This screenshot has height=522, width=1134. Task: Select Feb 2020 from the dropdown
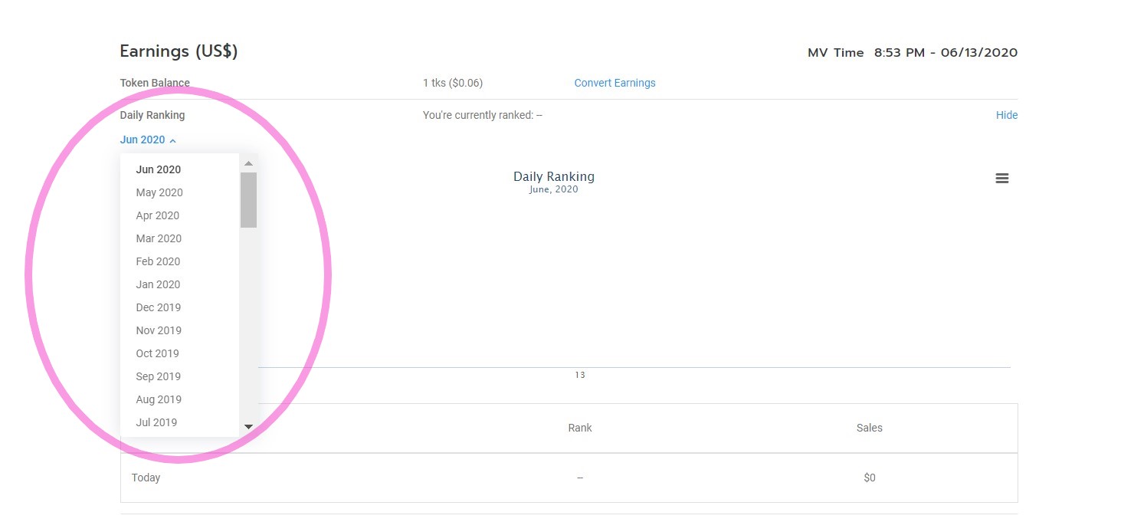(158, 261)
